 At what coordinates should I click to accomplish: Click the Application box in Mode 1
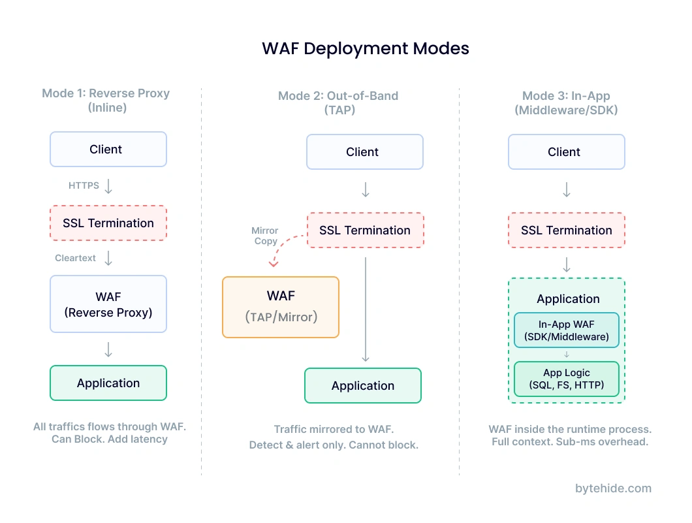(x=108, y=383)
